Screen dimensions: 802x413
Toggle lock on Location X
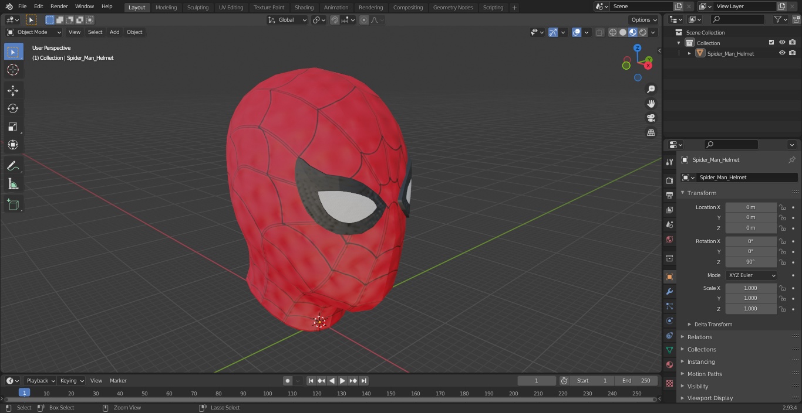782,207
